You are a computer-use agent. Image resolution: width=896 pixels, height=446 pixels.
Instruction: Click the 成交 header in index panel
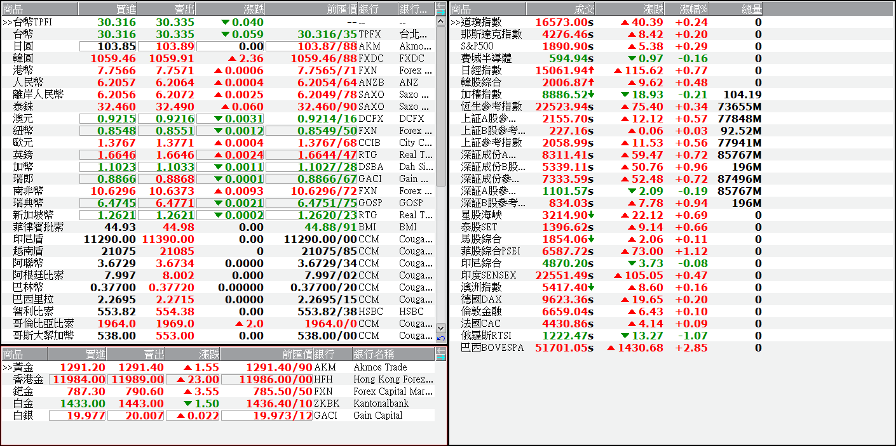point(560,9)
